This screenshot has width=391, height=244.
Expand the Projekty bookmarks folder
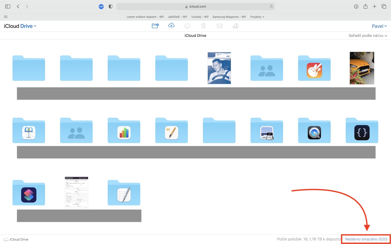pos(257,17)
